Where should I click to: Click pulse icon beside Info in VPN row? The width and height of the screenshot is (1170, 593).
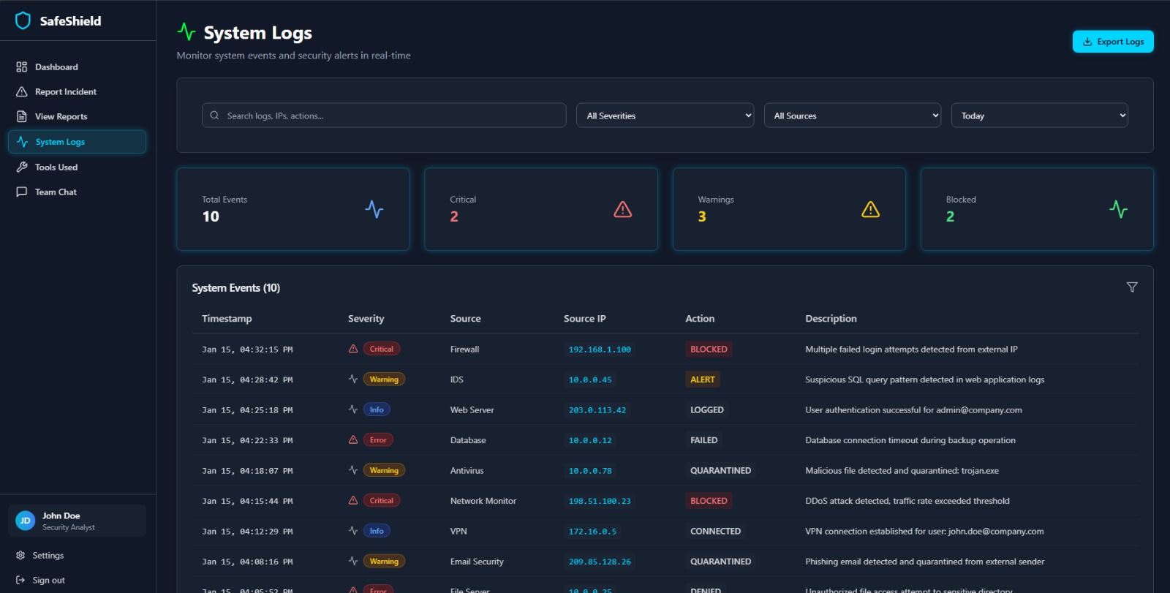tap(353, 531)
